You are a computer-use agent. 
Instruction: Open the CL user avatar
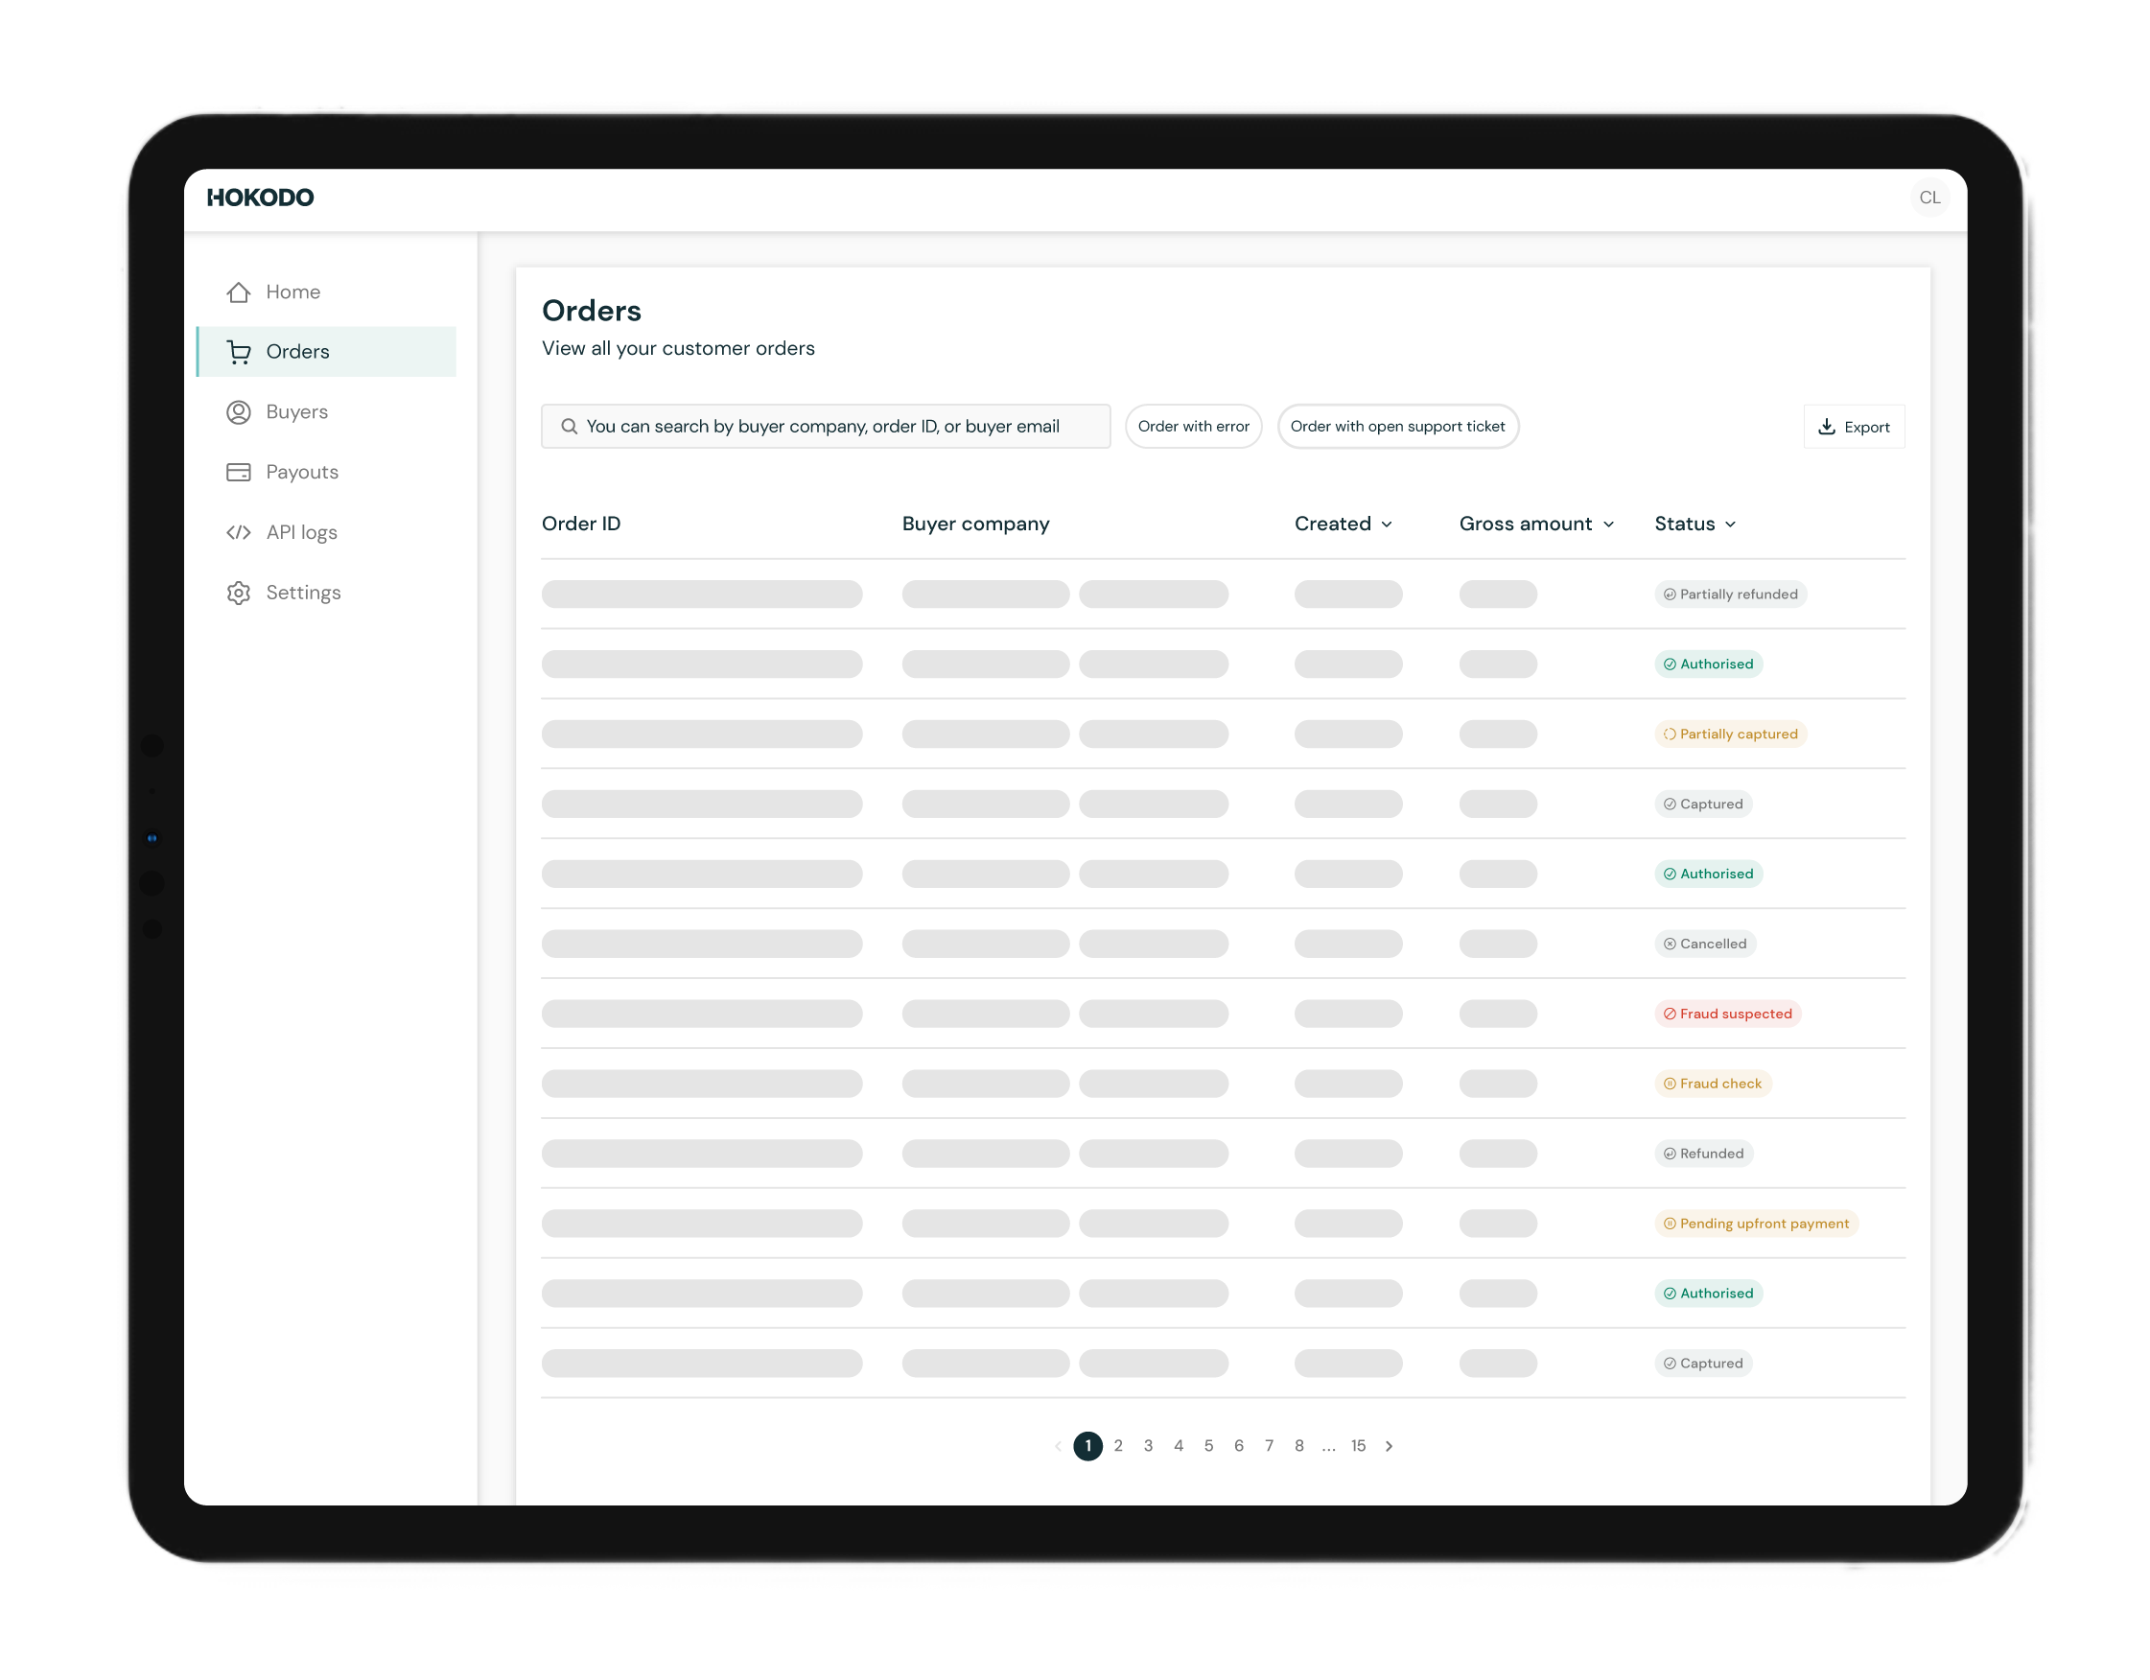[x=1929, y=198]
